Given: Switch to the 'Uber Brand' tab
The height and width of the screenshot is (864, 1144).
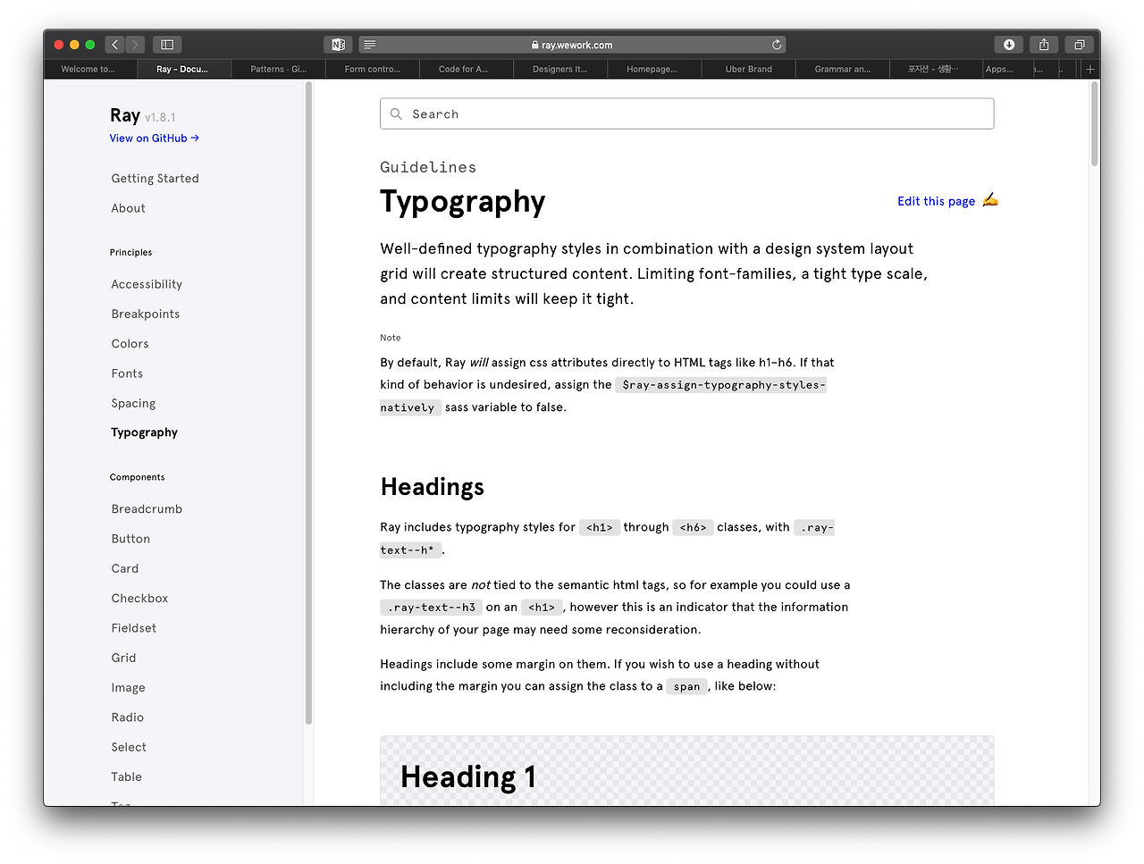Looking at the screenshot, I should point(749,69).
